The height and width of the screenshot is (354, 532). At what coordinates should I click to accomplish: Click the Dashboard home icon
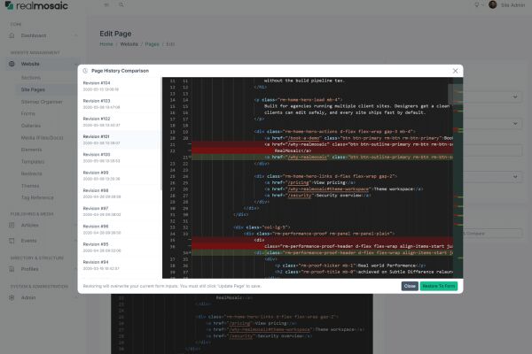(x=12, y=35)
